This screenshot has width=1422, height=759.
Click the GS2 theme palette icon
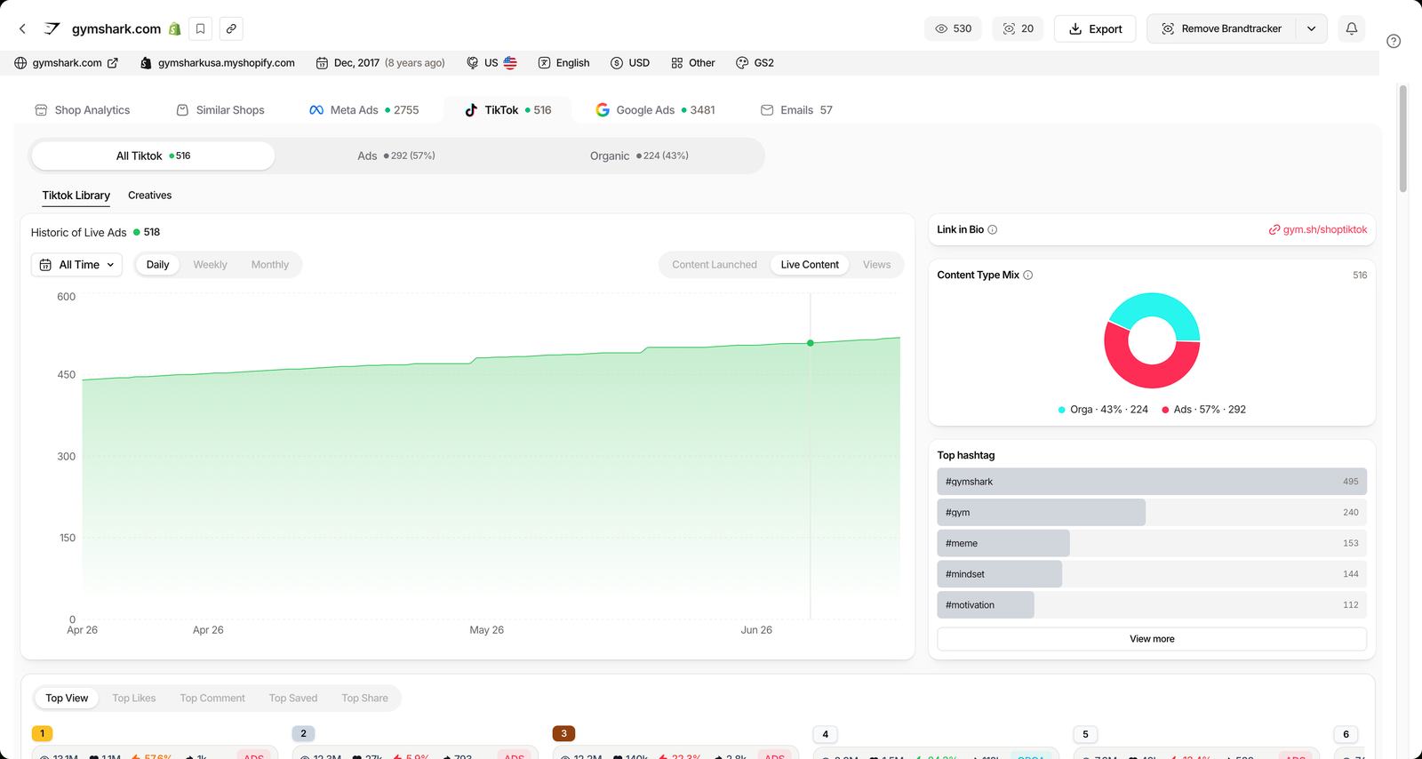click(742, 63)
